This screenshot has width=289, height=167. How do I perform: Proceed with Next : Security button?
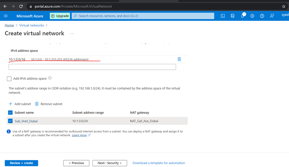pos(110,163)
